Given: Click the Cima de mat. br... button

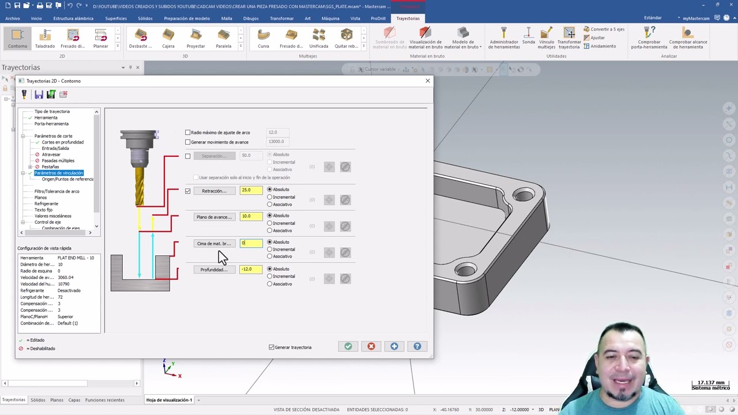Looking at the screenshot, I should coord(213,244).
